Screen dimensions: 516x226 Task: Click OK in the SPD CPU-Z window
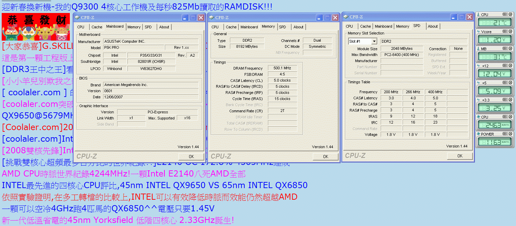coord(460,156)
